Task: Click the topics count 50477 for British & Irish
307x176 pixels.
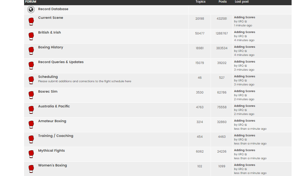Action: click(200, 33)
